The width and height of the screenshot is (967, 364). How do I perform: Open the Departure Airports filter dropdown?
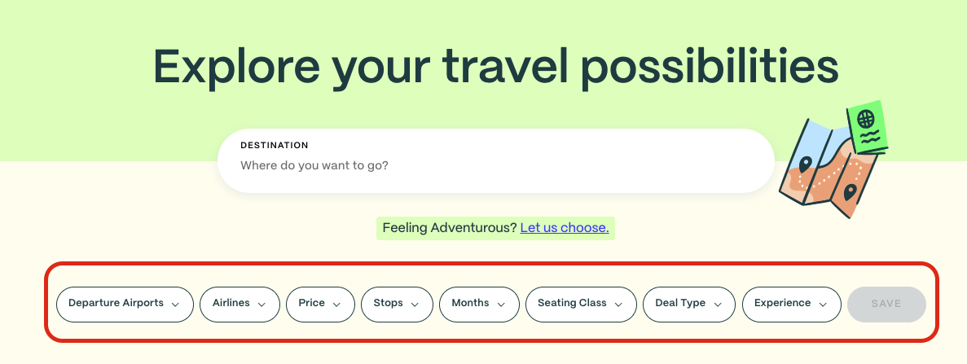[125, 305]
